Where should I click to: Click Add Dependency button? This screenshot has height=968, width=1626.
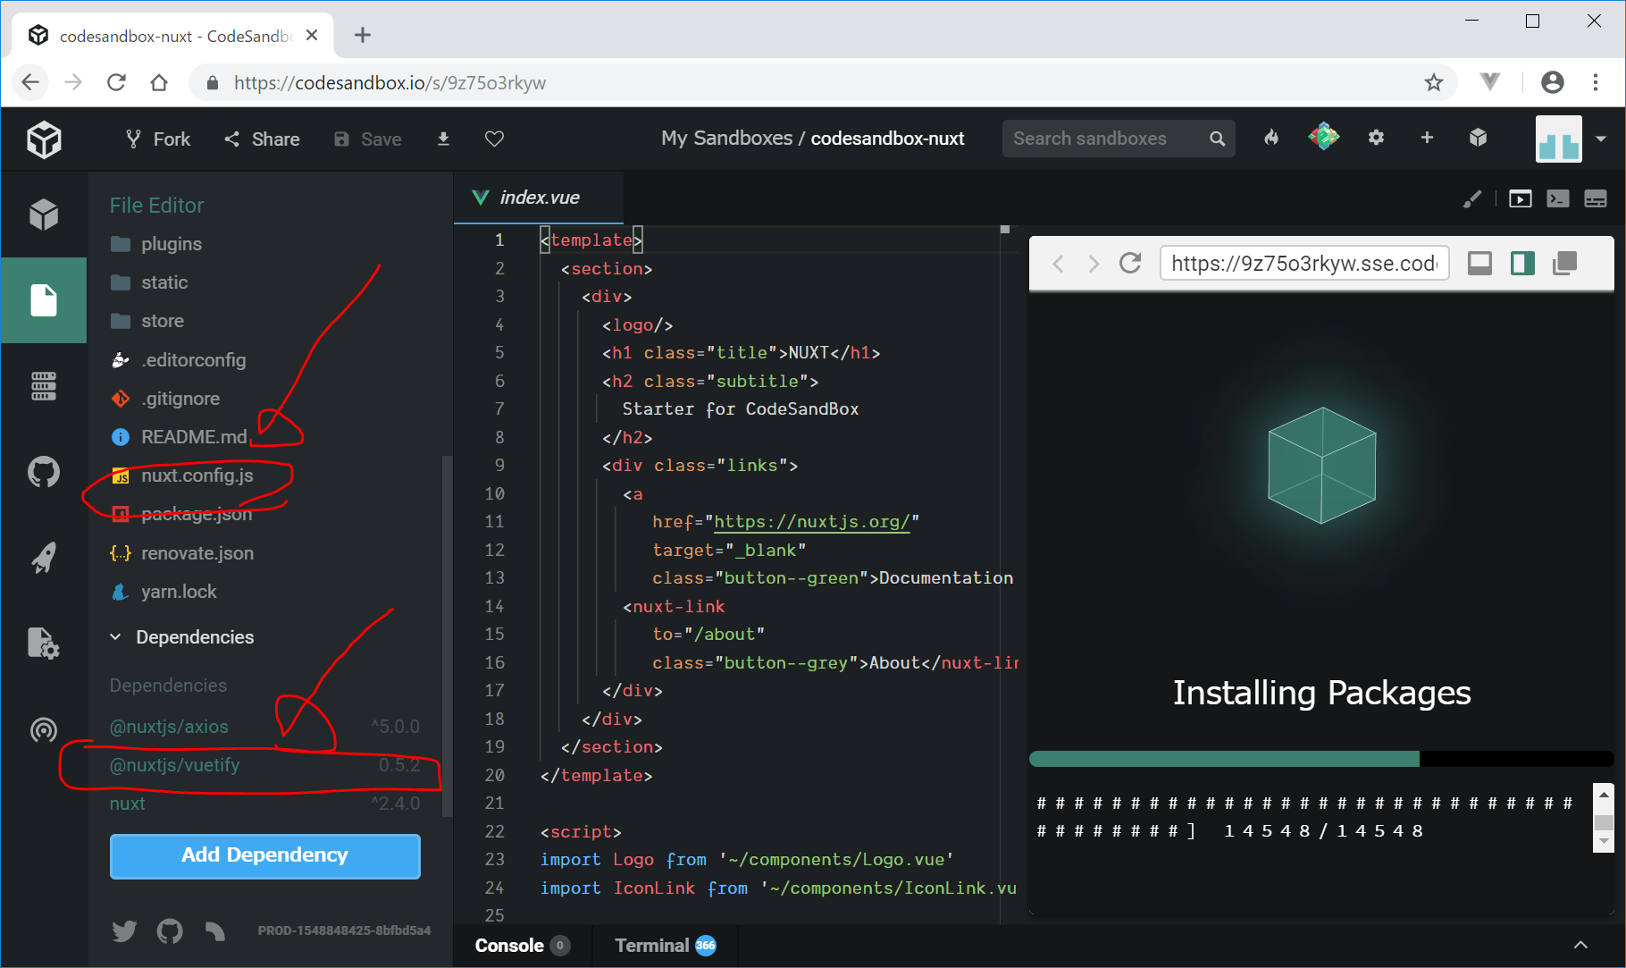[x=264, y=855]
